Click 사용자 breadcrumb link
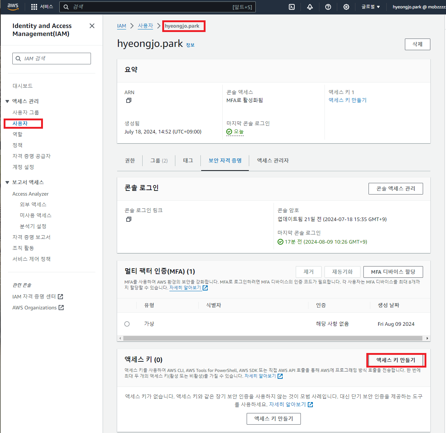The image size is (446, 433). [x=146, y=26]
